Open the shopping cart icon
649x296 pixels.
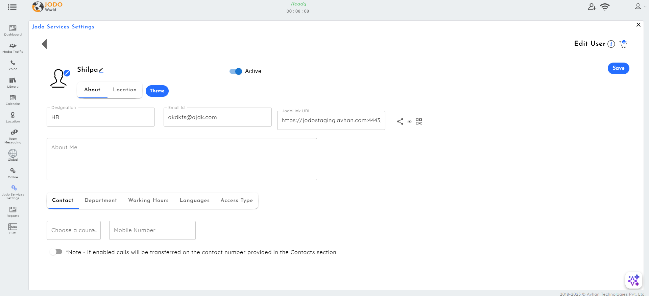623,44
